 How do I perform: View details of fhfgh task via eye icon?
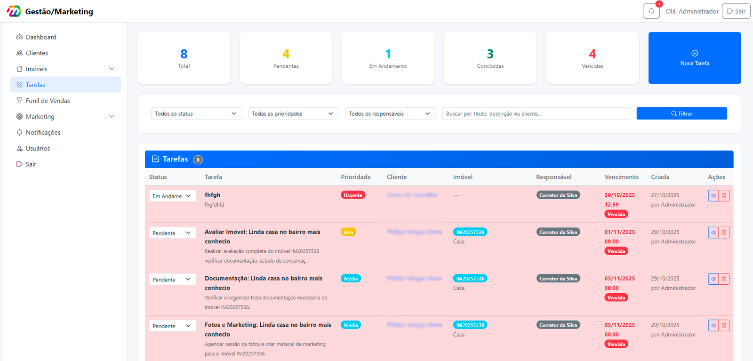[713, 195]
